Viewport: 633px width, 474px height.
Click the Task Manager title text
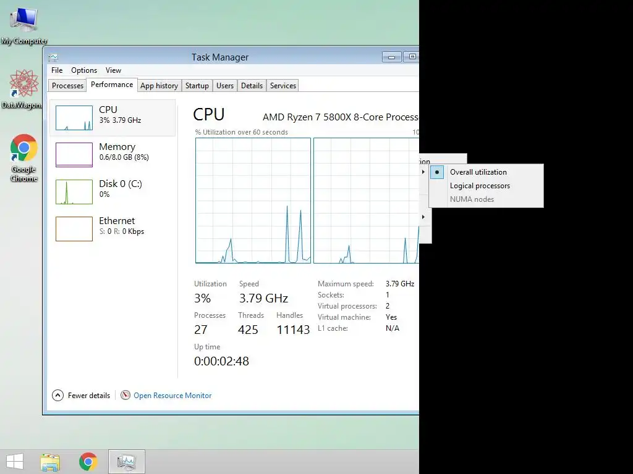(x=220, y=57)
